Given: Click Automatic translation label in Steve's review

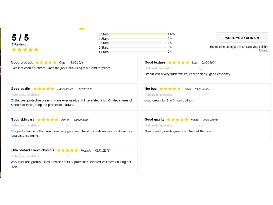Looking at the screenshot, I should coord(159,95).
